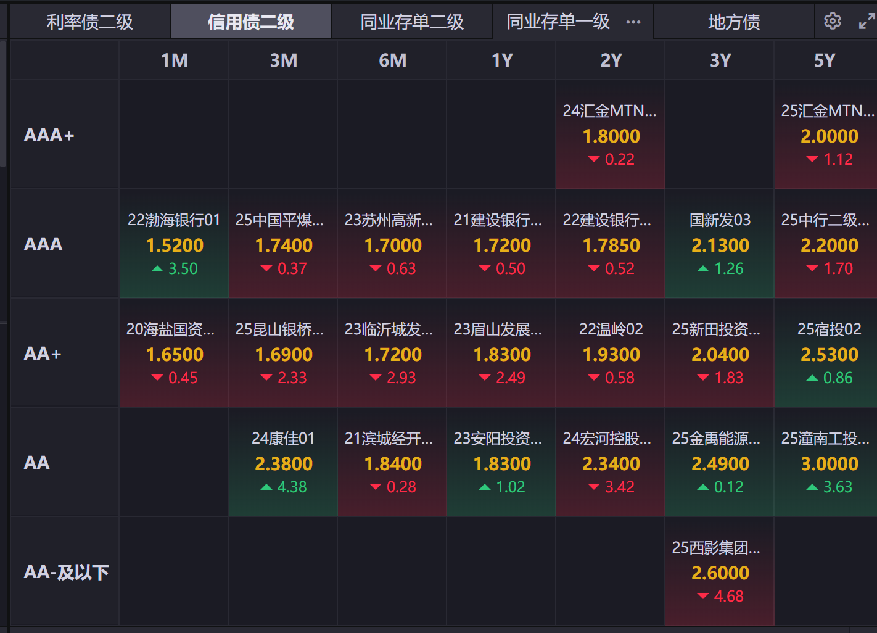Open the settings gear icon
The width and height of the screenshot is (877, 633).
click(833, 22)
